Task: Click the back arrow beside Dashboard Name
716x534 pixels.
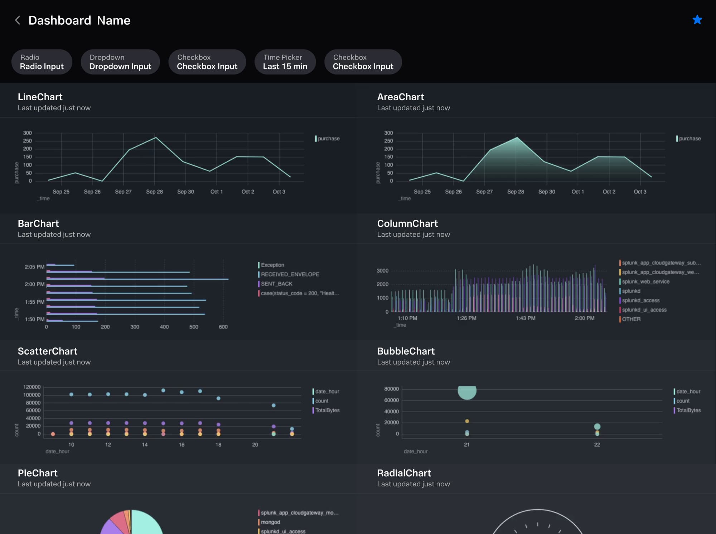Action: point(17,20)
